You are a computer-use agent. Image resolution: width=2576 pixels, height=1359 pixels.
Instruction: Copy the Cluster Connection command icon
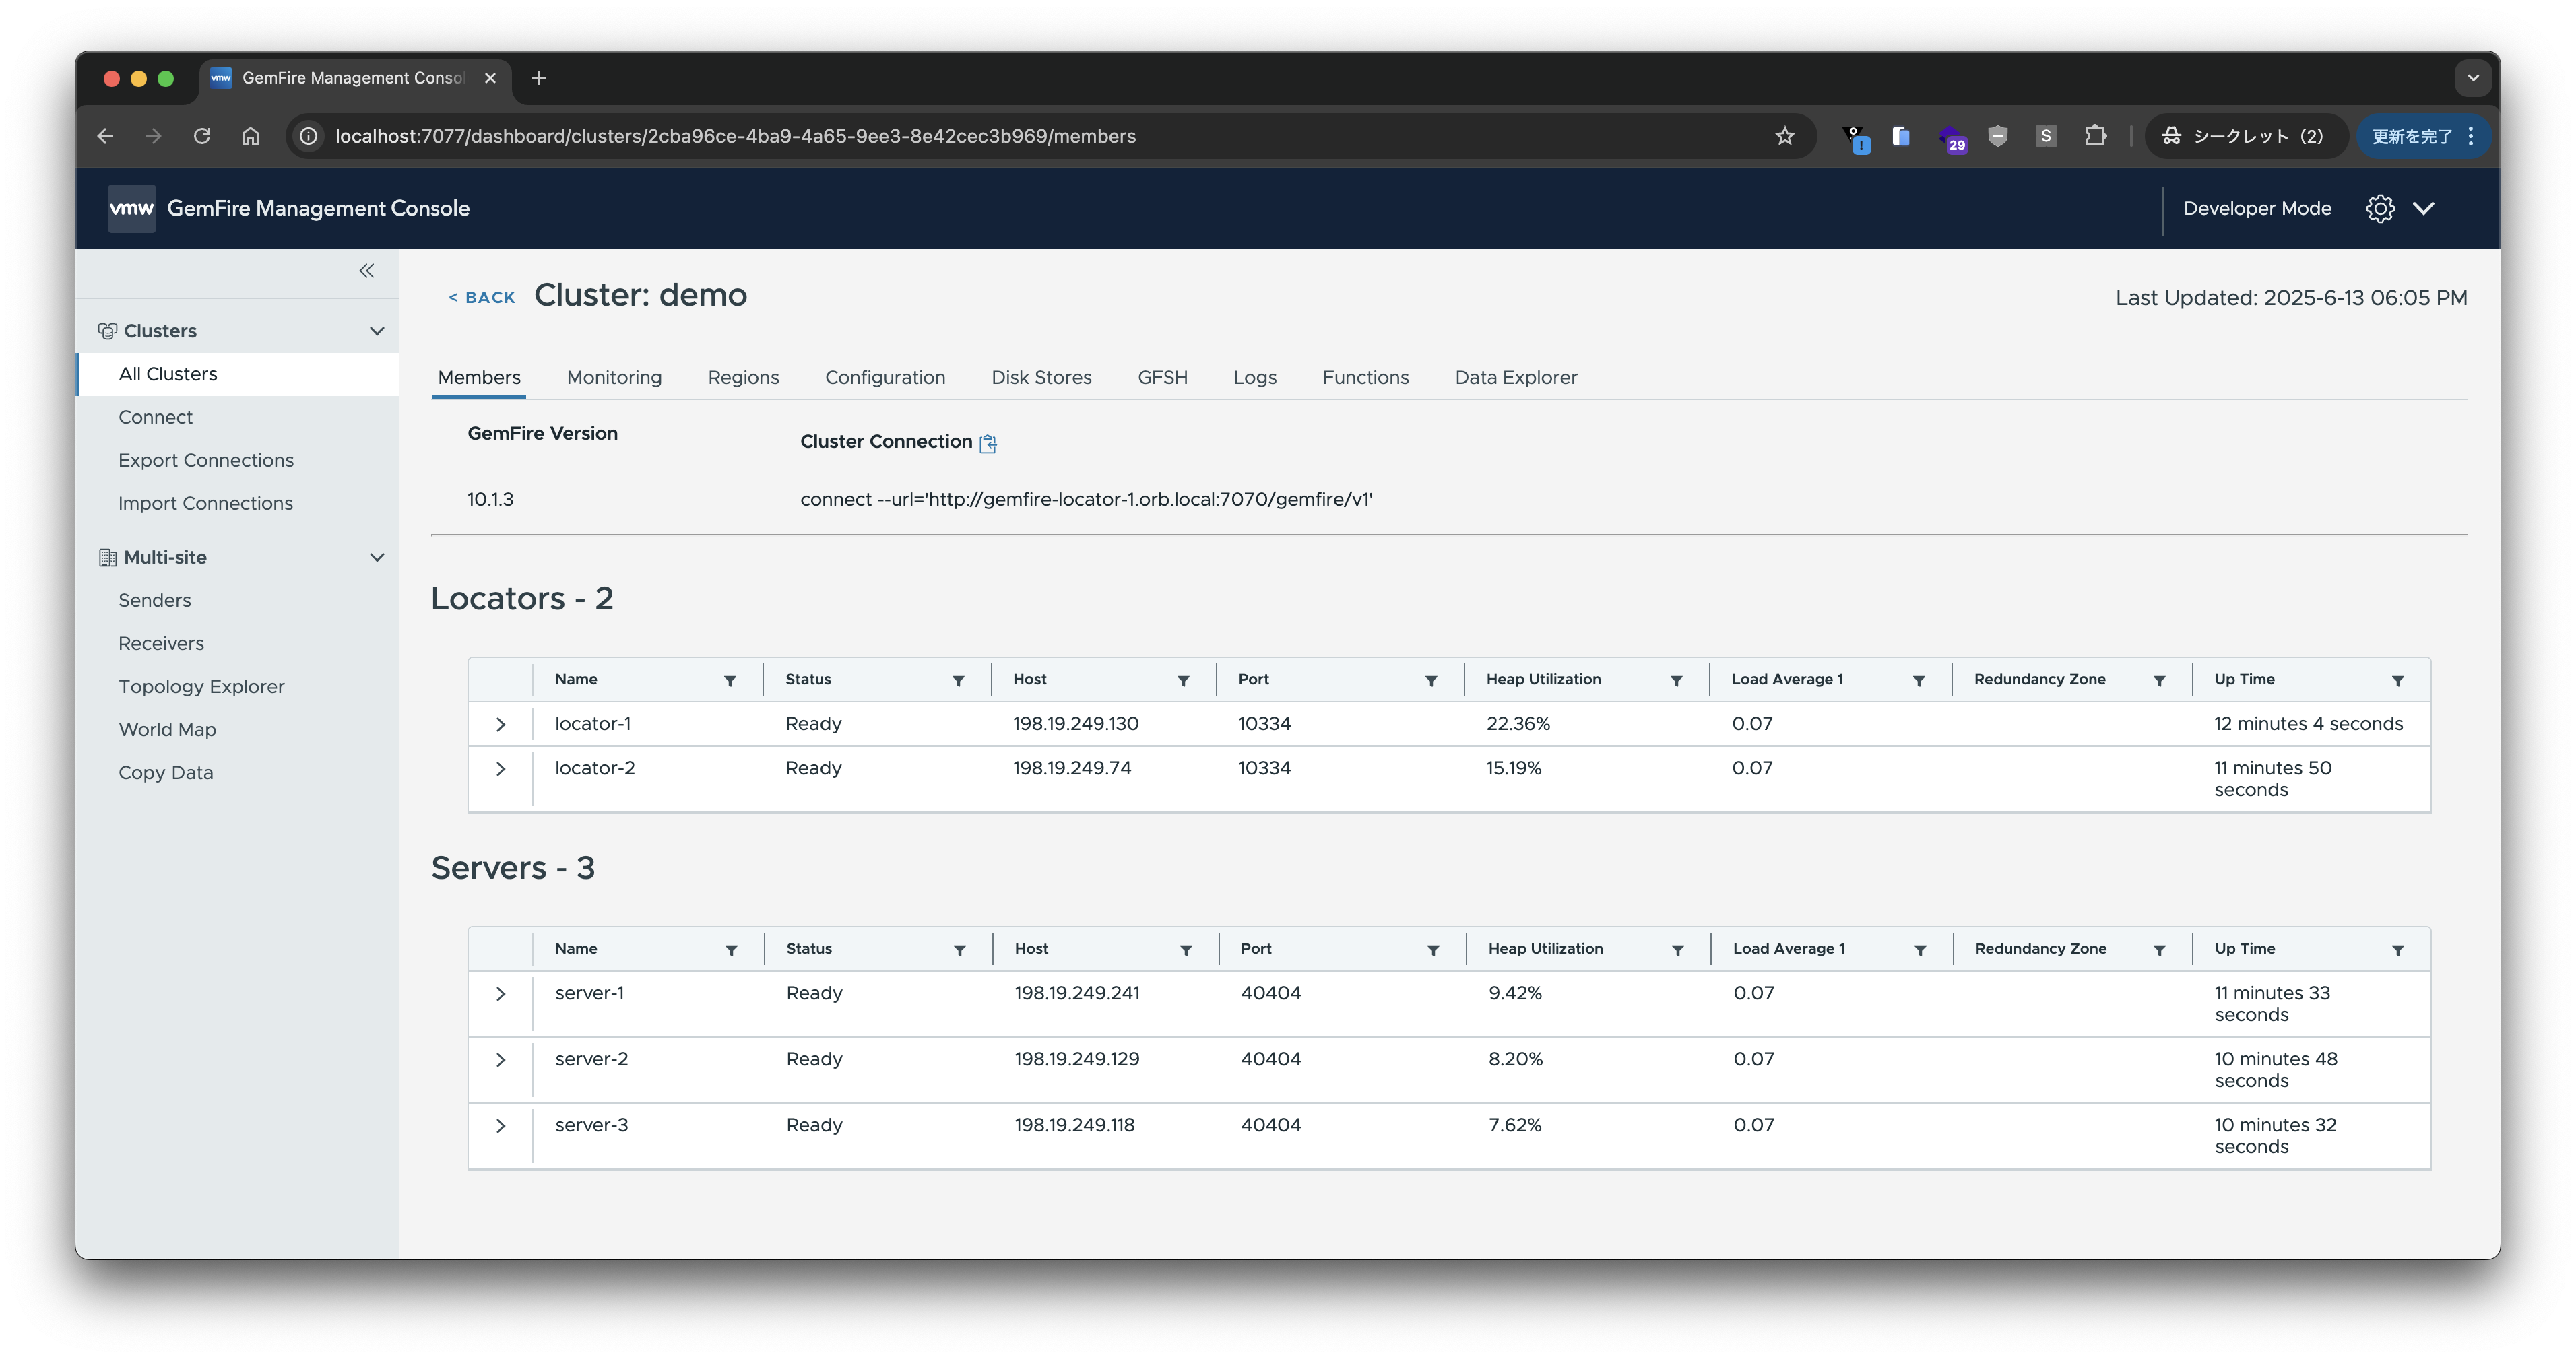pos(988,443)
